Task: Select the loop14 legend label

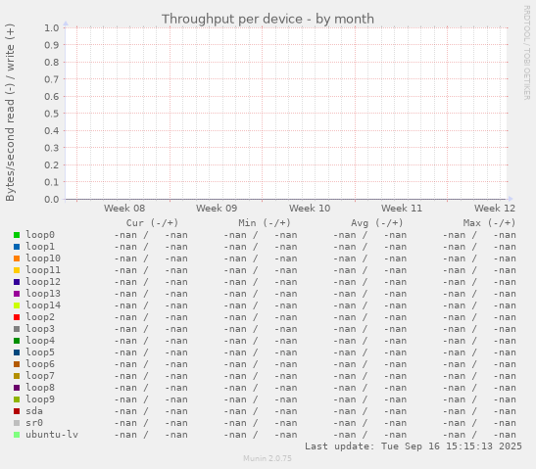Action: coord(43,305)
